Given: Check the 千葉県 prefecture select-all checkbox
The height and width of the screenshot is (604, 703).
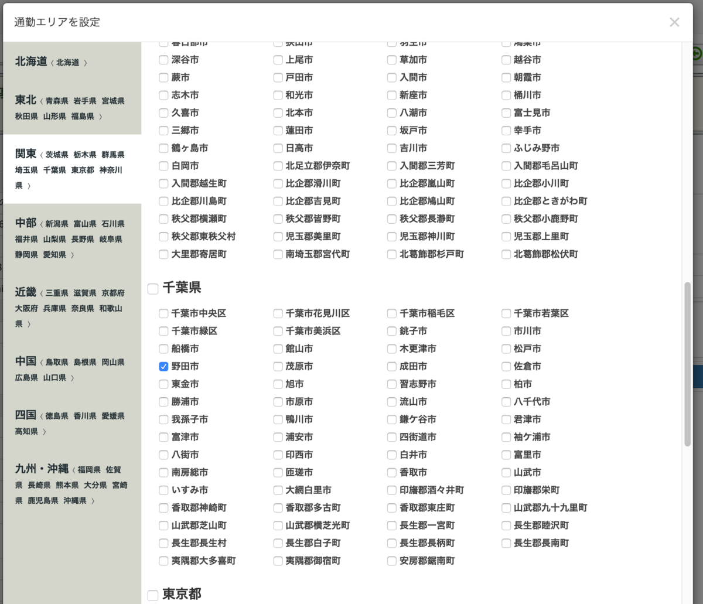Looking at the screenshot, I should (153, 288).
